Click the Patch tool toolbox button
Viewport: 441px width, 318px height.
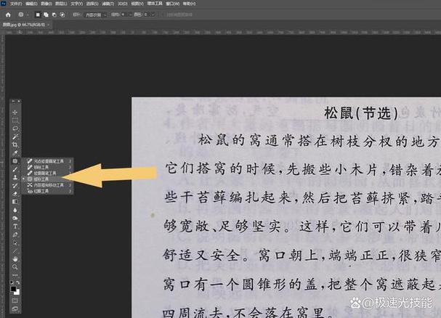15,161
